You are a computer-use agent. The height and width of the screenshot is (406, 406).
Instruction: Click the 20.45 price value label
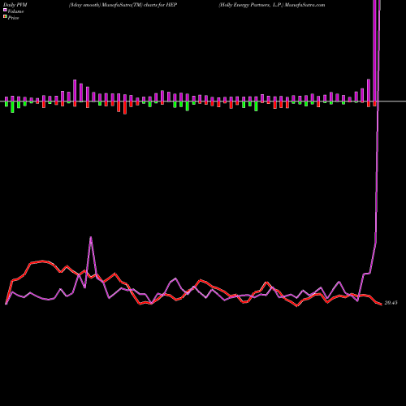coord(391,303)
